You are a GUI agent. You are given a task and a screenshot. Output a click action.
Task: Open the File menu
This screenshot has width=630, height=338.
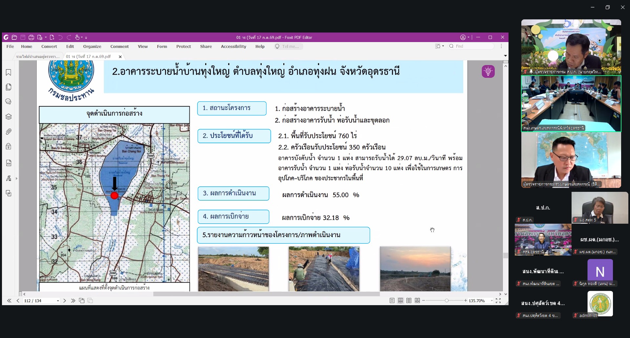pyautogui.click(x=10, y=47)
